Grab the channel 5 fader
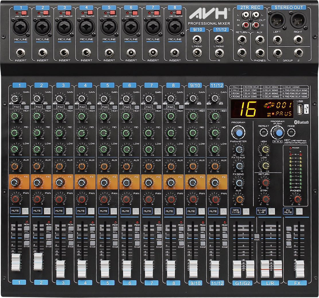 pyautogui.click(x=105, y=269)
